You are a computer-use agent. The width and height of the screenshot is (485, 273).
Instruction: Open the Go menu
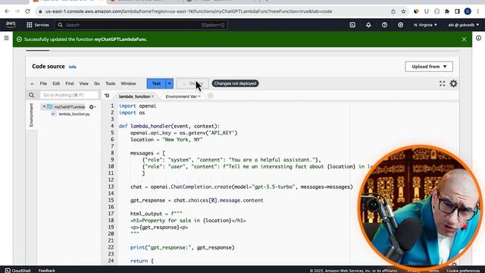pyautogui.click(x=97, y=83)
